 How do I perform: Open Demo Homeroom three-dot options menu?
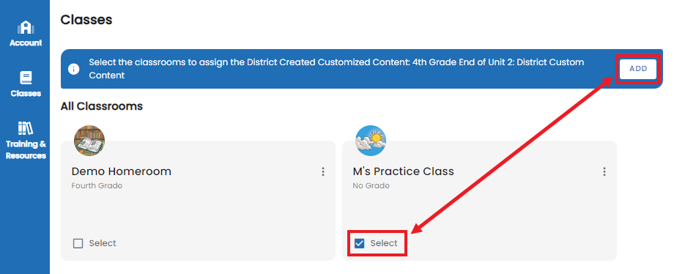pyautogui.click(x=323, y=171)
